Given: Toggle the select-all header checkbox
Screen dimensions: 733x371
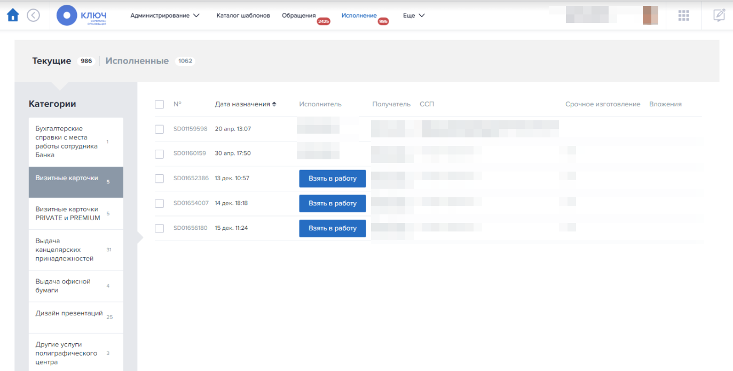Looking at the screenshot, I should (159, 104).
